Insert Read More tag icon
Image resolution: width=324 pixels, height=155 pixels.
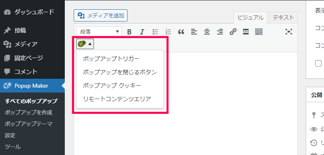click(x=246, y=32)
